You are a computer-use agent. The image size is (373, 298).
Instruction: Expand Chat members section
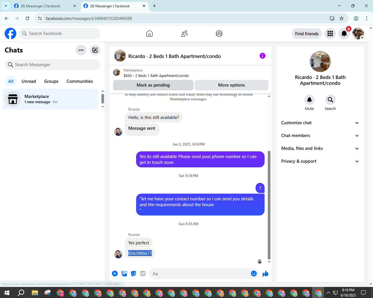[x=320, y=136]
